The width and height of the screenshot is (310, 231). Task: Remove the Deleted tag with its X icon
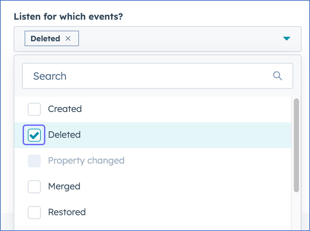[68, 38]
